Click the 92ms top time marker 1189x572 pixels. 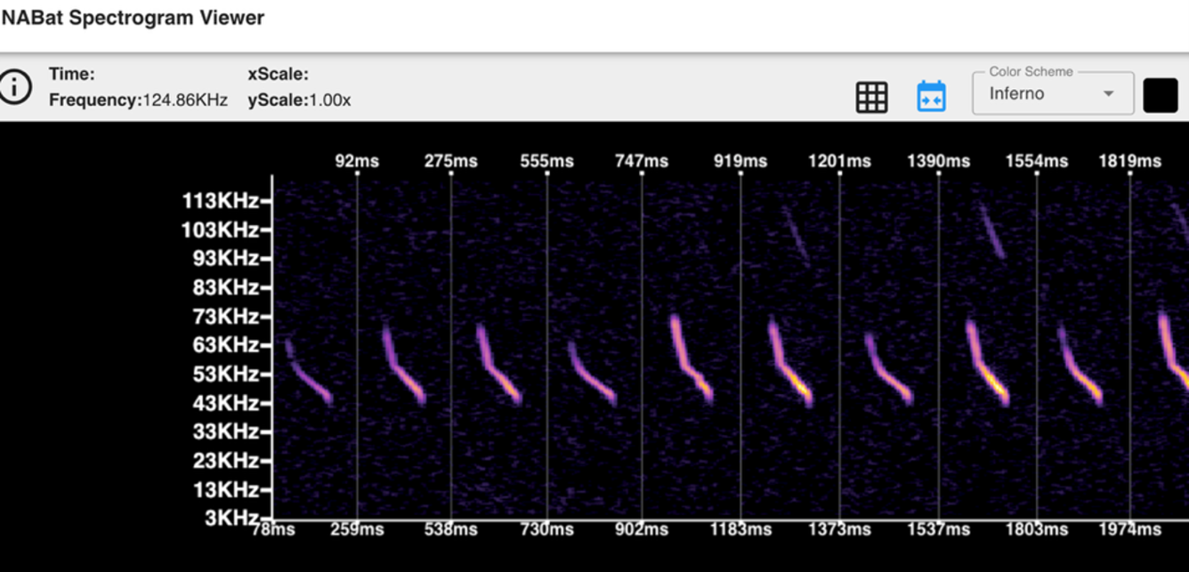click(x=357, y=161)
